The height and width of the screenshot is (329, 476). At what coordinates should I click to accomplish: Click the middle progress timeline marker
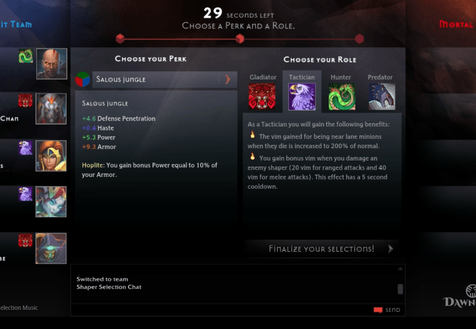coord(240,39)
